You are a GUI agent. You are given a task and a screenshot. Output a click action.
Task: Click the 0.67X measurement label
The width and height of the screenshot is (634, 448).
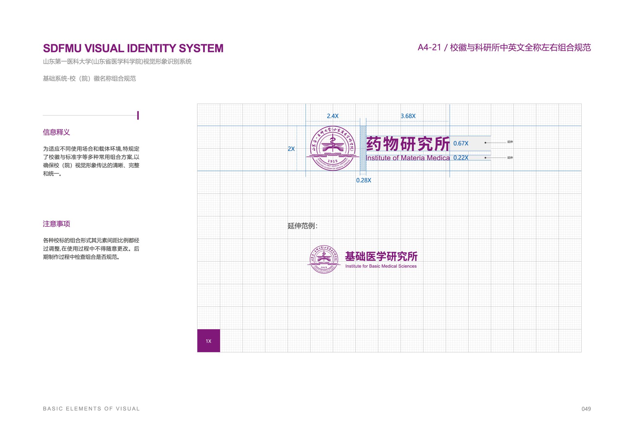[461, 143]
